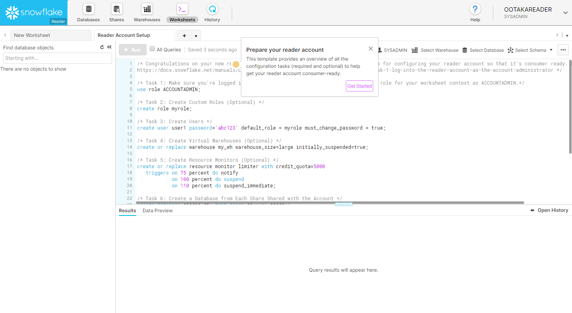Screen dimensions: 572x313
Task: Click the Get Started button
Action: [359, 86]
